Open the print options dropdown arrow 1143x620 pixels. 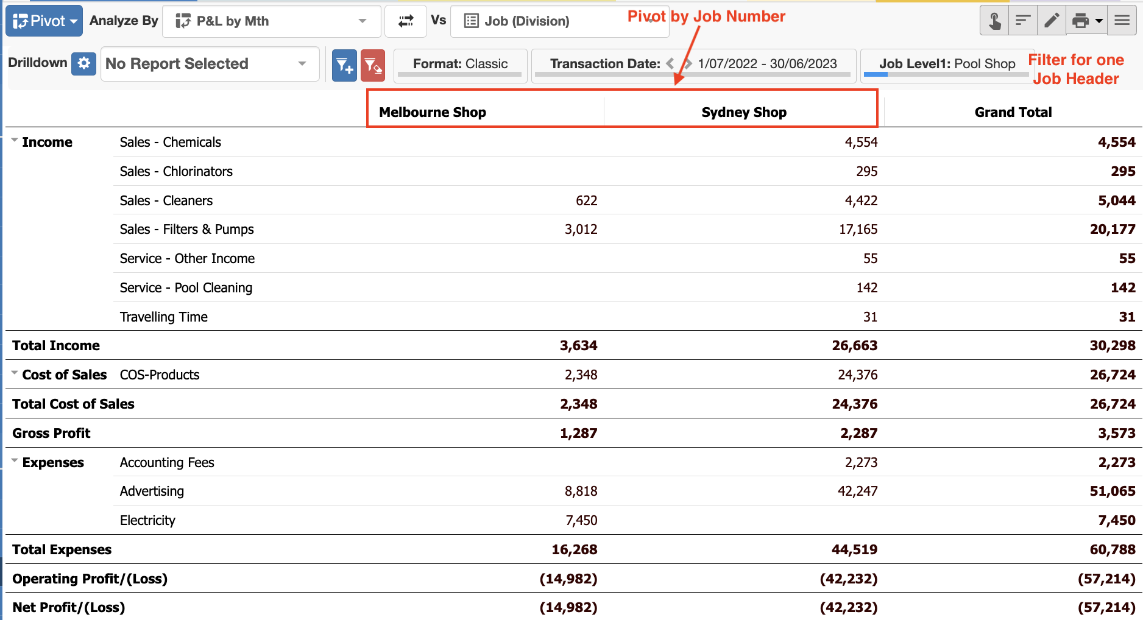(x=1099, y=21)
